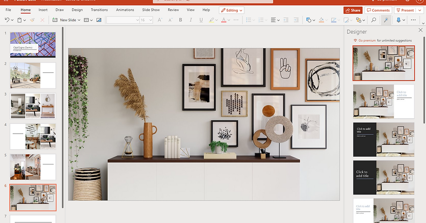Viewport: 426px width, 223px height.
Task: Switch to the Transitions tab
Action: [99, 10]
